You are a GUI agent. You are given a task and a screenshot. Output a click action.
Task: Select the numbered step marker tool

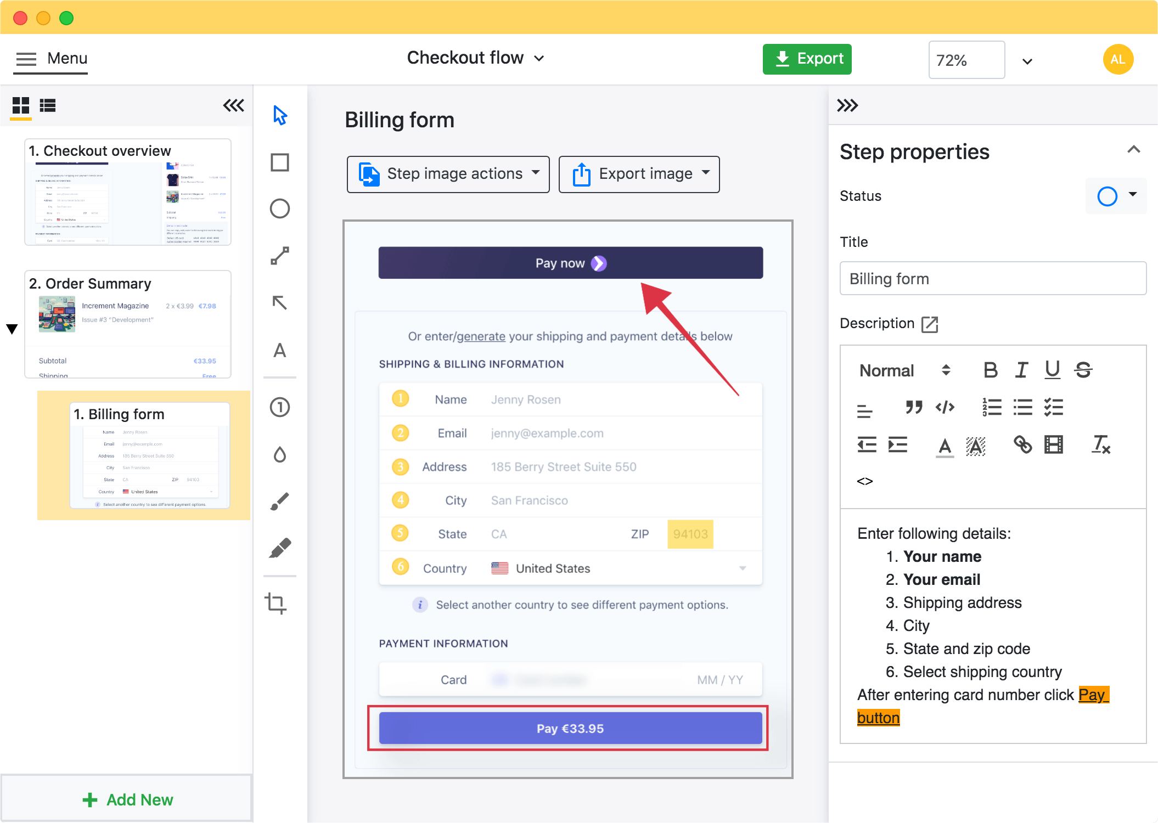click(280, 407)
